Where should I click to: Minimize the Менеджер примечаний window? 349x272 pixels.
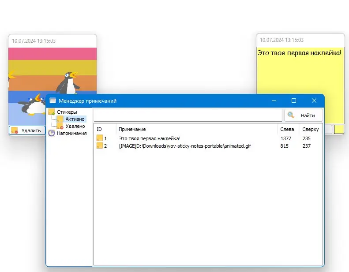(274, 101)
